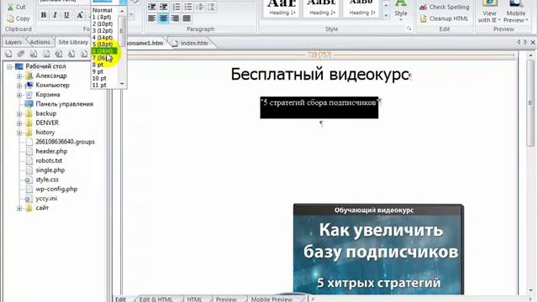Click the enlarge font A icon
The height and width of the screenshot is (302, 538).
80,15
